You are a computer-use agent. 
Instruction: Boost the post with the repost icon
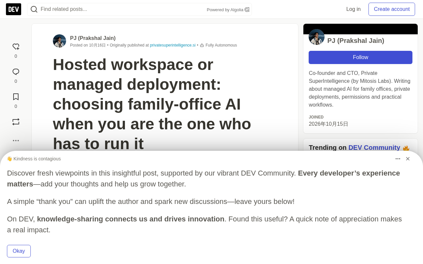tap(16, 122)
